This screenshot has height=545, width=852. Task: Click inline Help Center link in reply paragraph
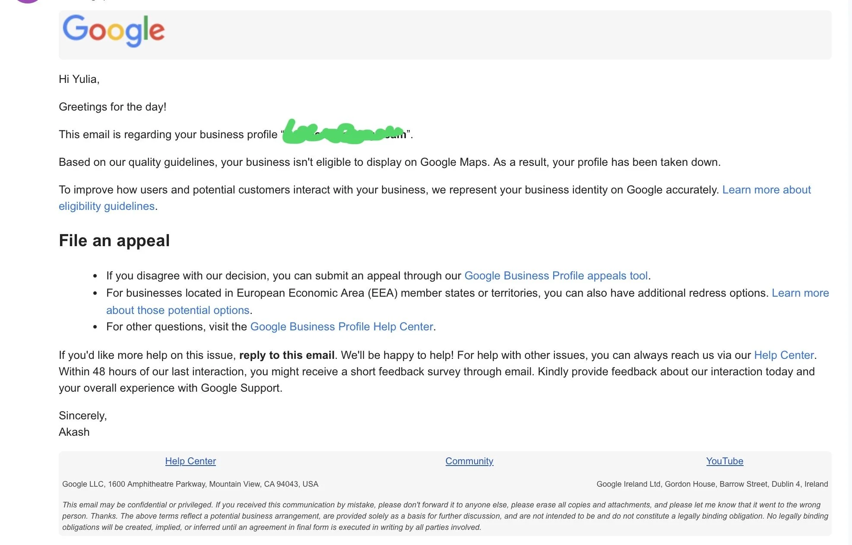point(783,355)
